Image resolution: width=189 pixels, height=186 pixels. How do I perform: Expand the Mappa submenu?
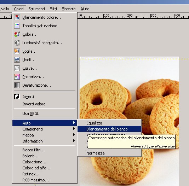pos(45,135)
